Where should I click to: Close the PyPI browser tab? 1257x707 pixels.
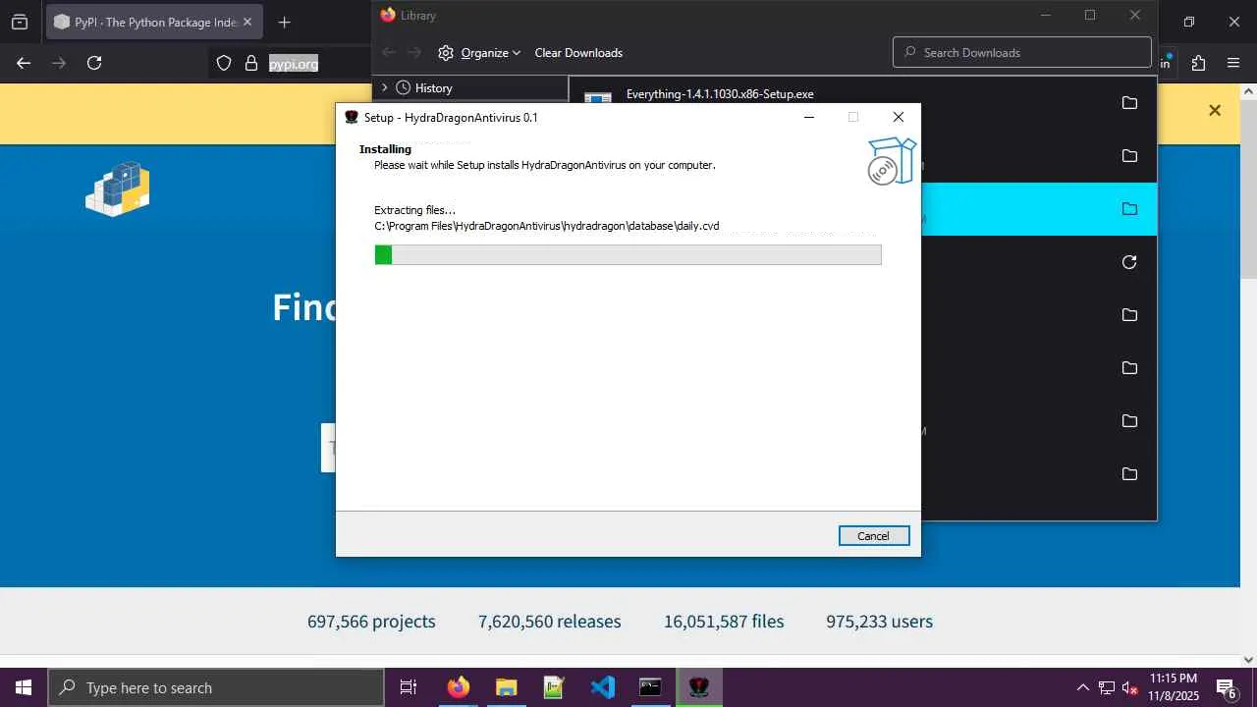tap(247, 22)
